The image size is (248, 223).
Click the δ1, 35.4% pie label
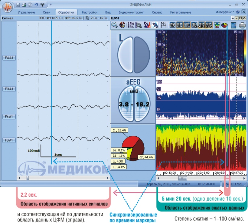[x=119, y=130]
